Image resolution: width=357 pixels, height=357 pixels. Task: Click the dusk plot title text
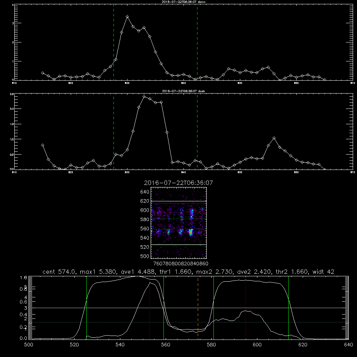[183, 91]
